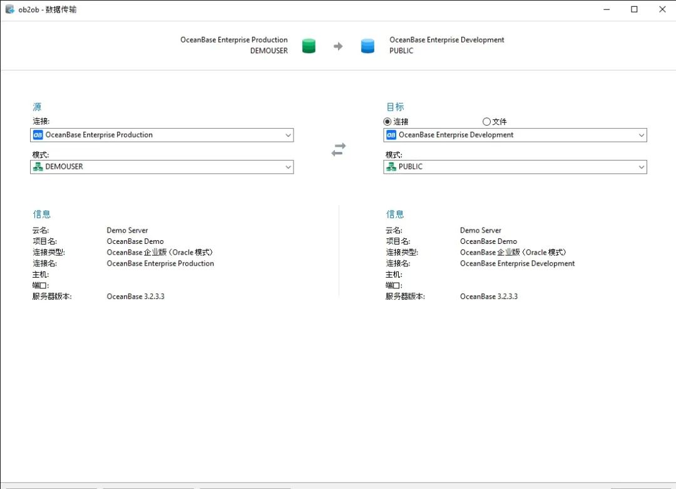Viewport: 676px width, 489px height.
Task: Click the blue target database icon
Action: [x=367, y=46]
